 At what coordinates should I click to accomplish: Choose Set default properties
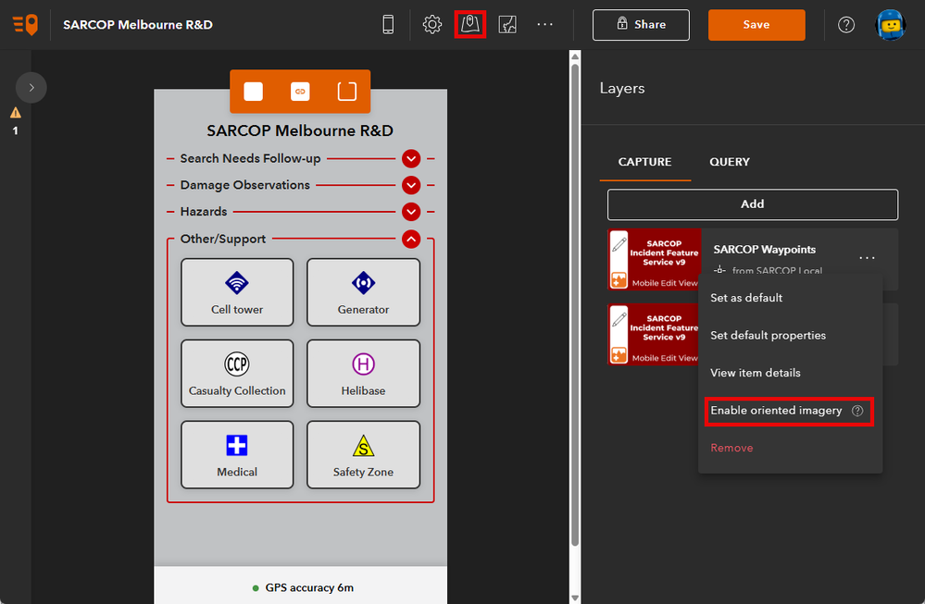769,335
